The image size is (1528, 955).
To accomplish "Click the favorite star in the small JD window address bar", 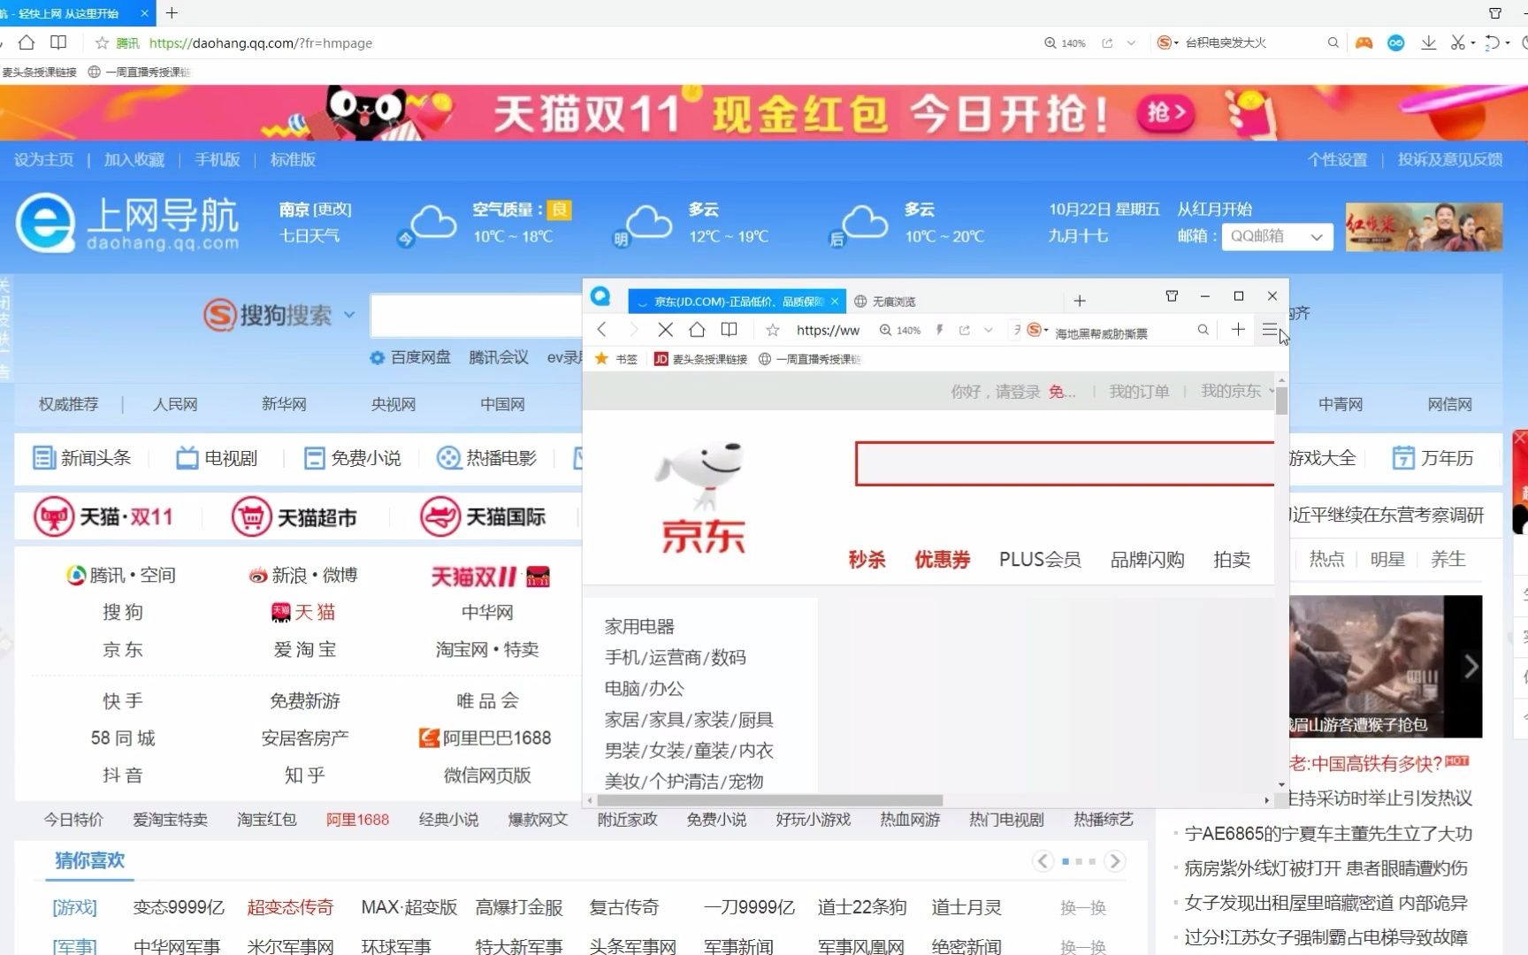I will coord(773,330).
